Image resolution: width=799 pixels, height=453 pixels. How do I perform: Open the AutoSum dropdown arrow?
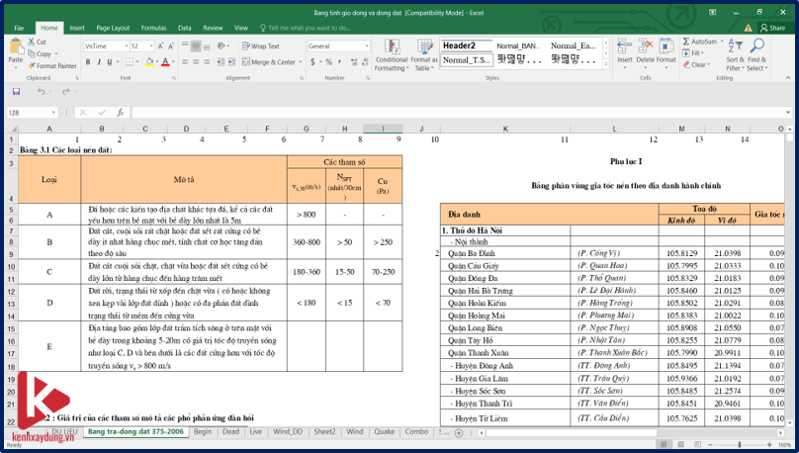coord(721,42)
